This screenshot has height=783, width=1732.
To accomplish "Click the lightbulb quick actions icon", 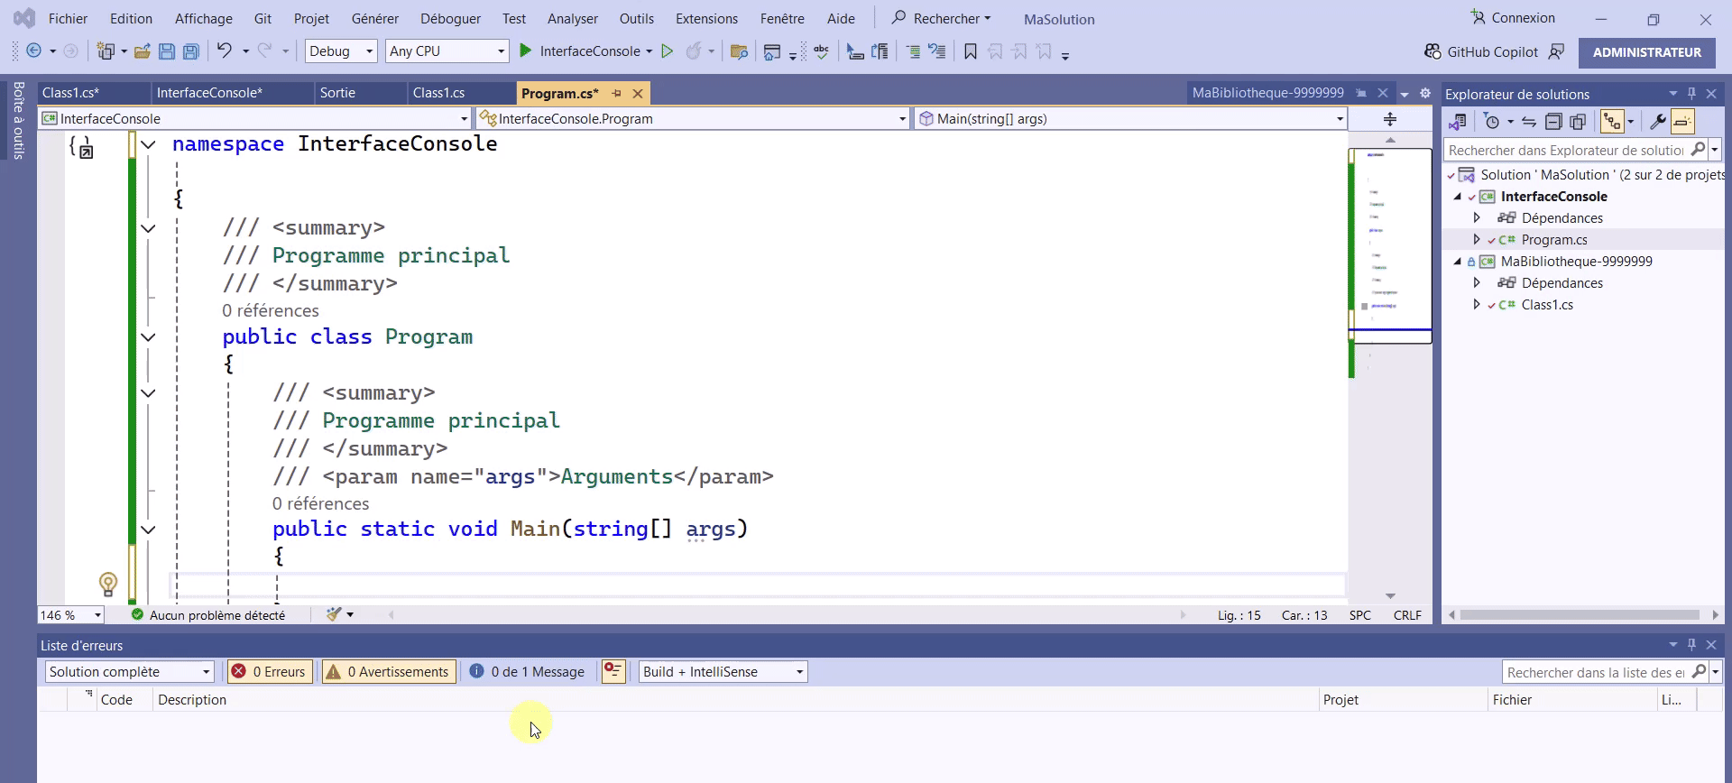I will tap(108, 584).
